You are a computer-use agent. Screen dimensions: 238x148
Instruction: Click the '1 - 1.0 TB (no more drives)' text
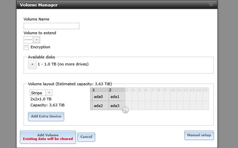63,64
